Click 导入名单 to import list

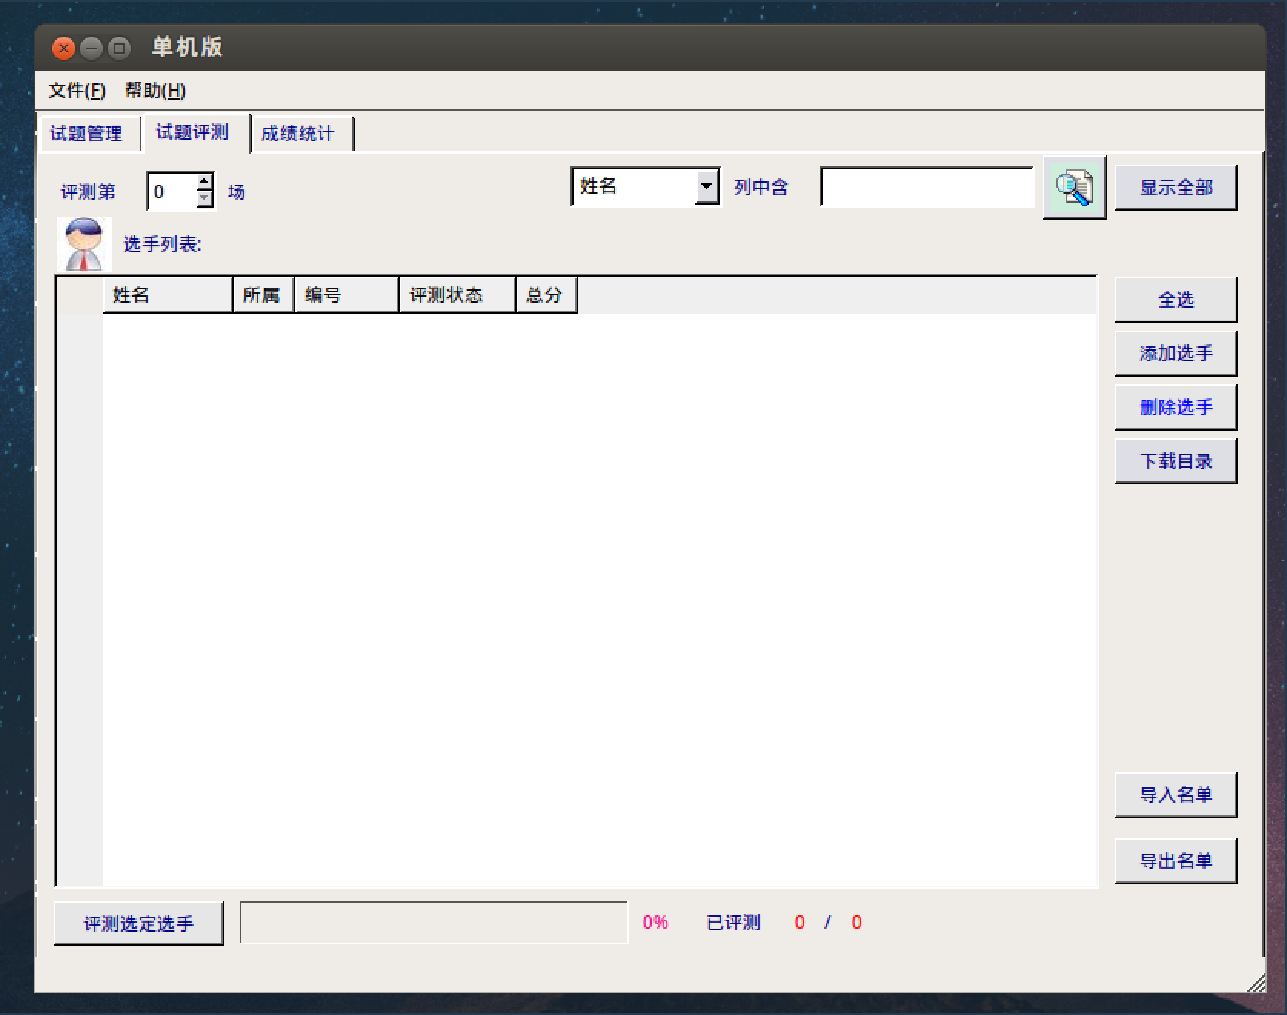1175,795
